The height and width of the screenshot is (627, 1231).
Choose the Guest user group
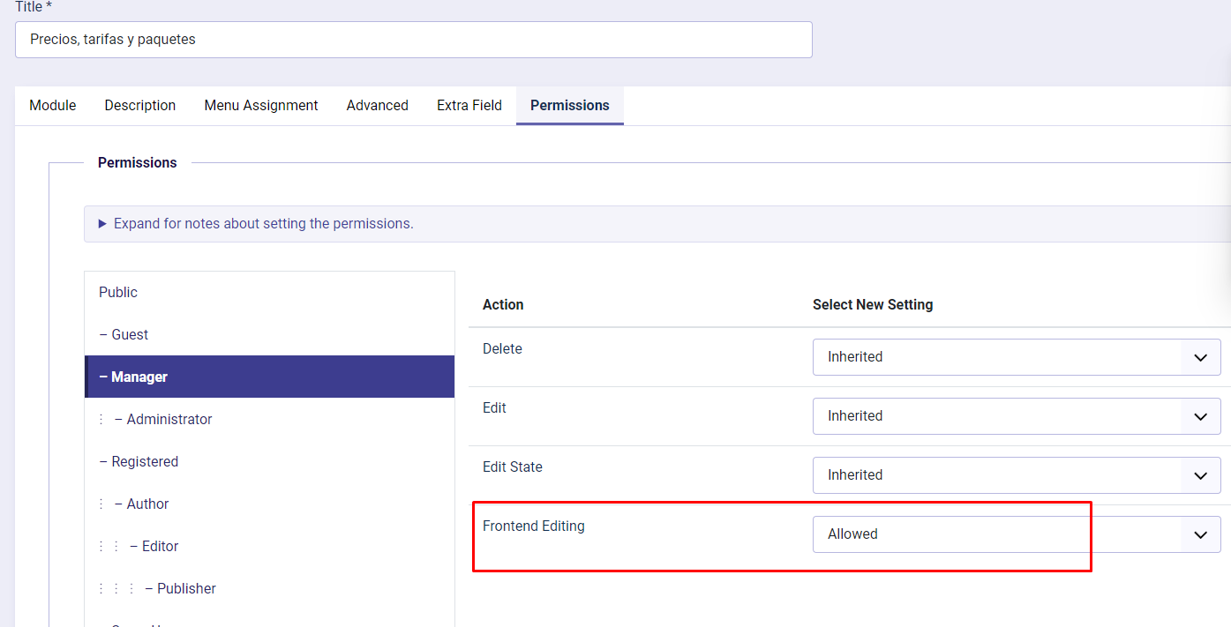[x=130, y=335]
